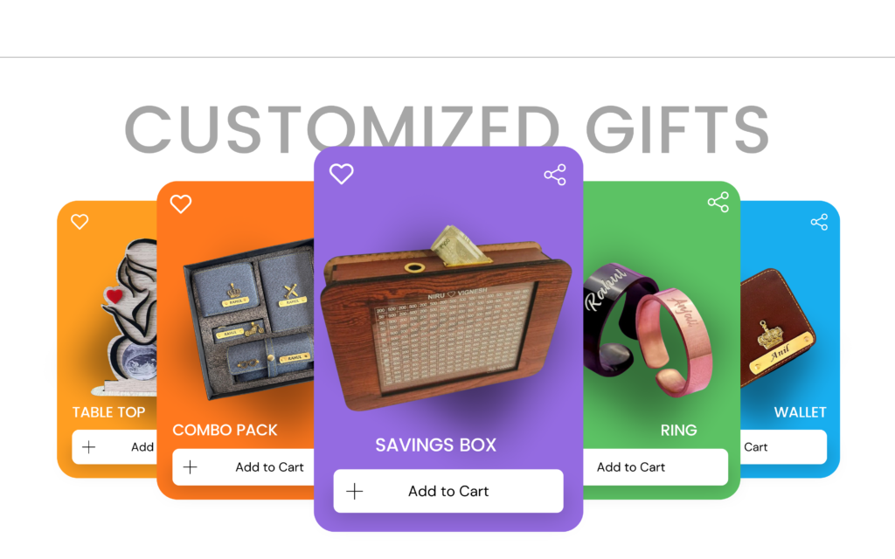Select the table top figurine image
This screenshot has height=559, width=895.
[128, 317]
